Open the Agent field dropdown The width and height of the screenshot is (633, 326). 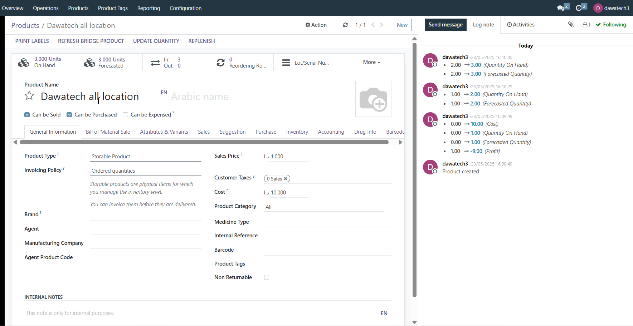pos(146,229)
